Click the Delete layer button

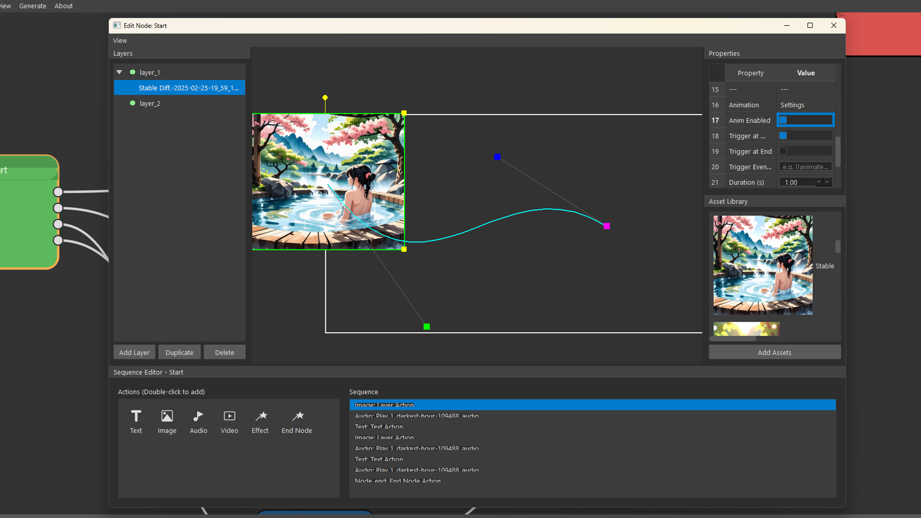[x=224, y=352]
